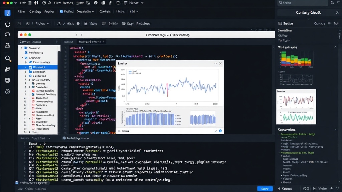Expand the Cuel Tmonity tree folder
The height and width of the screenshot is (192, 342).
click(x=26, y=62)
